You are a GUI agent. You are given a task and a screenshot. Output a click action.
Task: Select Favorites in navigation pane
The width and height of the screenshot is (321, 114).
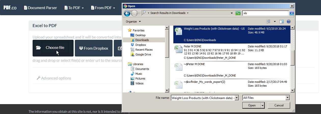click(x=138, y=30)
